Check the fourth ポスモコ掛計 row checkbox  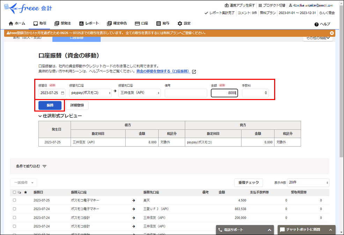[x=14, y=226]
